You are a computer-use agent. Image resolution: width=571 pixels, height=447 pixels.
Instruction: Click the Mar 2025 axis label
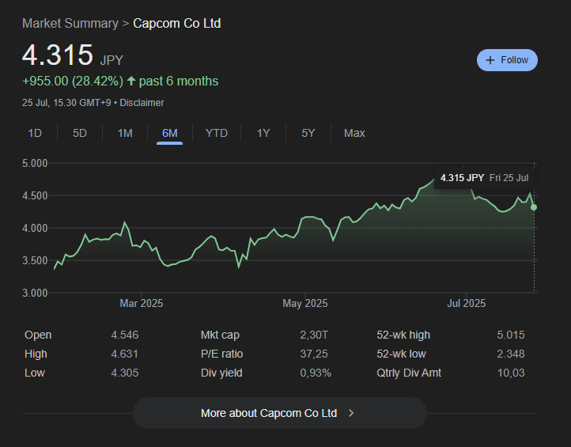click(x=142, y=303)
